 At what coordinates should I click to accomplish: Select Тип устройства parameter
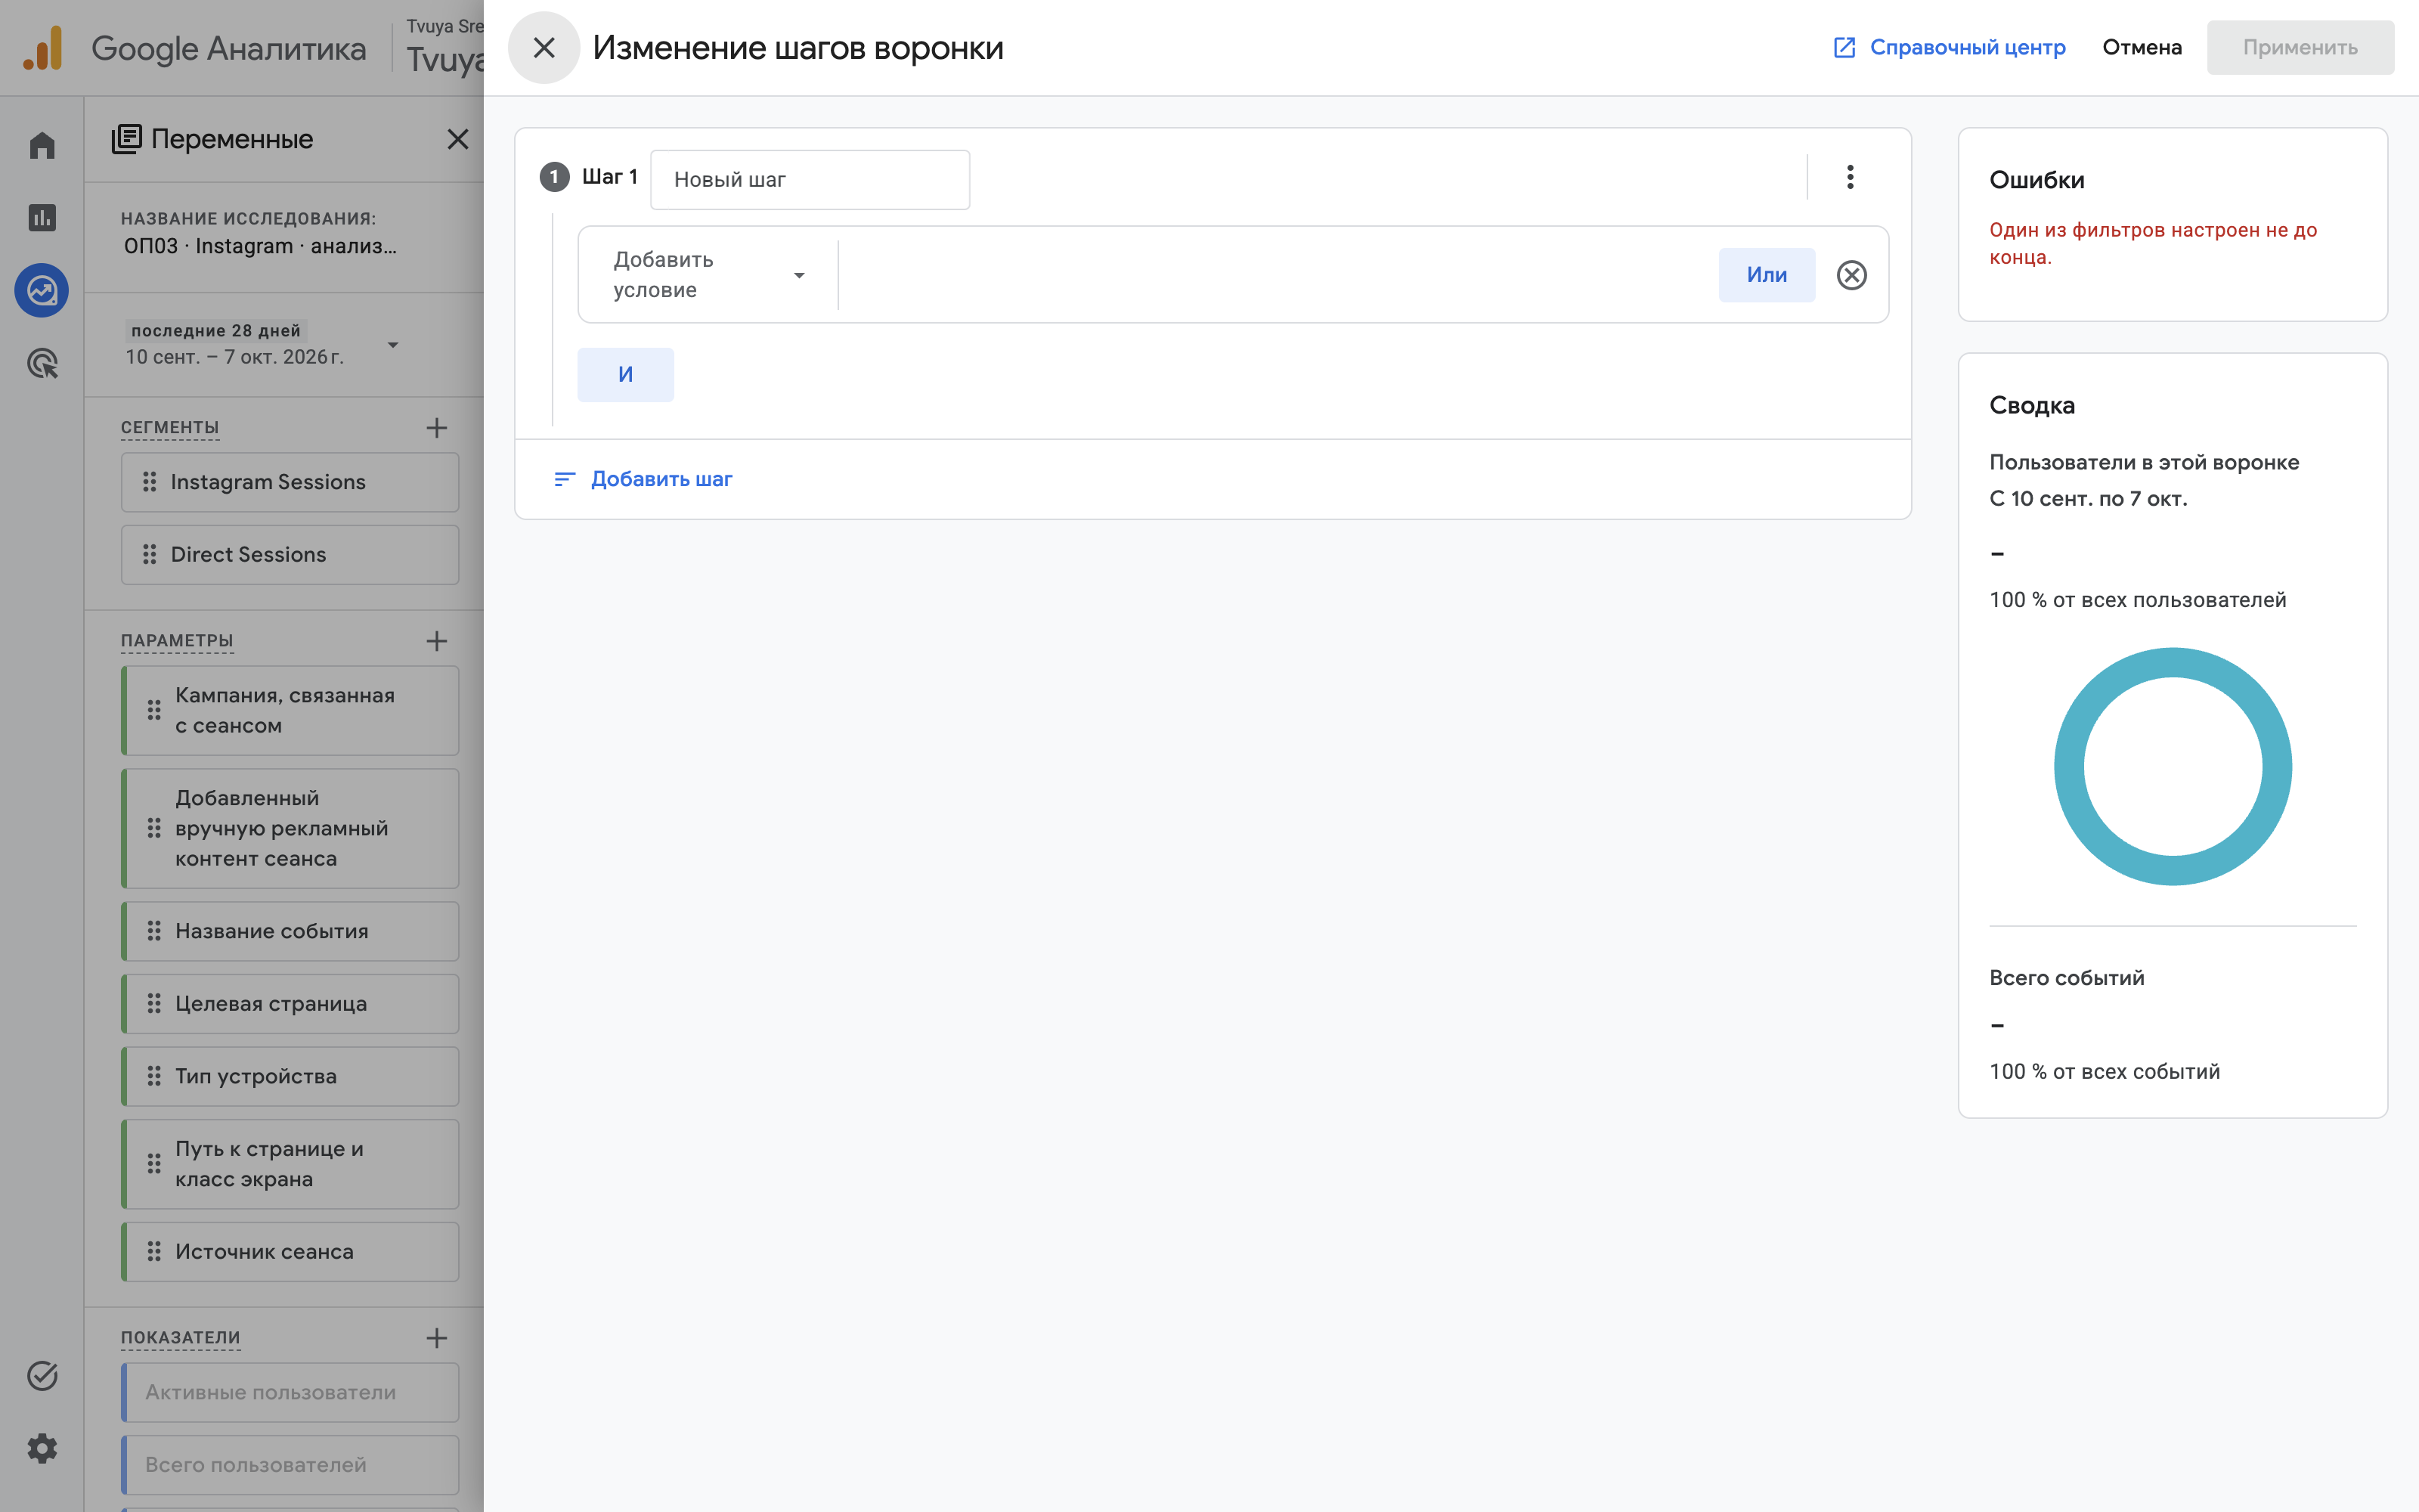tap(290, 1077)
